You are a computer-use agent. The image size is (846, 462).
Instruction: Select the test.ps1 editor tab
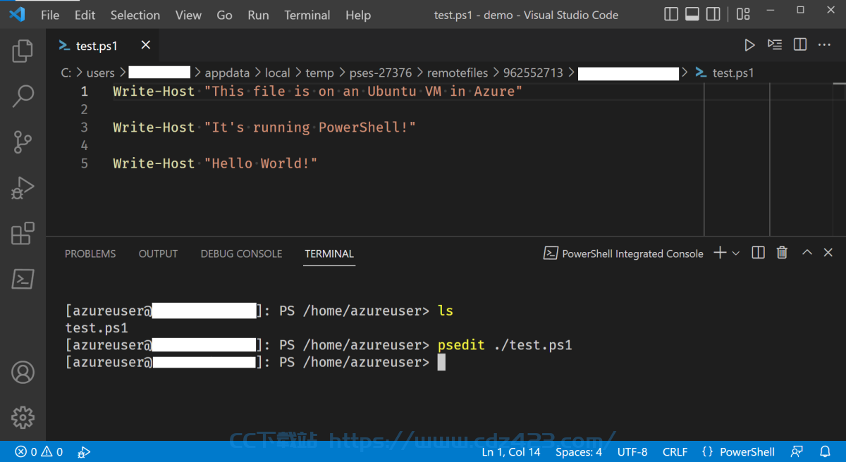point(104,46)
